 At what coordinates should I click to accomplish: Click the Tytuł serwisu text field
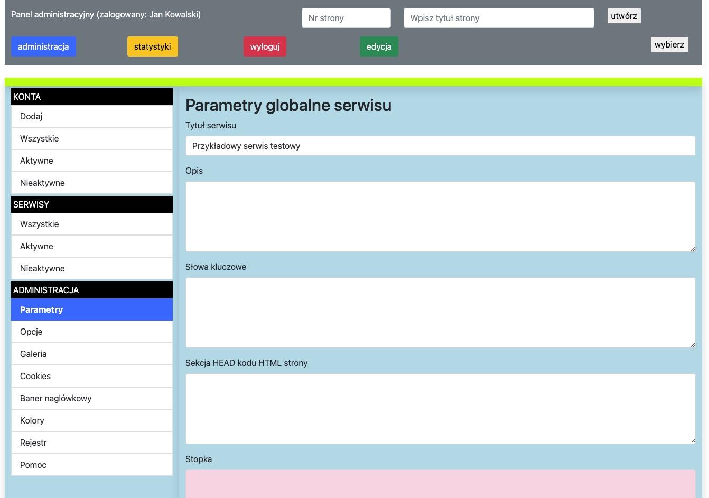click(x=440, y=146)
